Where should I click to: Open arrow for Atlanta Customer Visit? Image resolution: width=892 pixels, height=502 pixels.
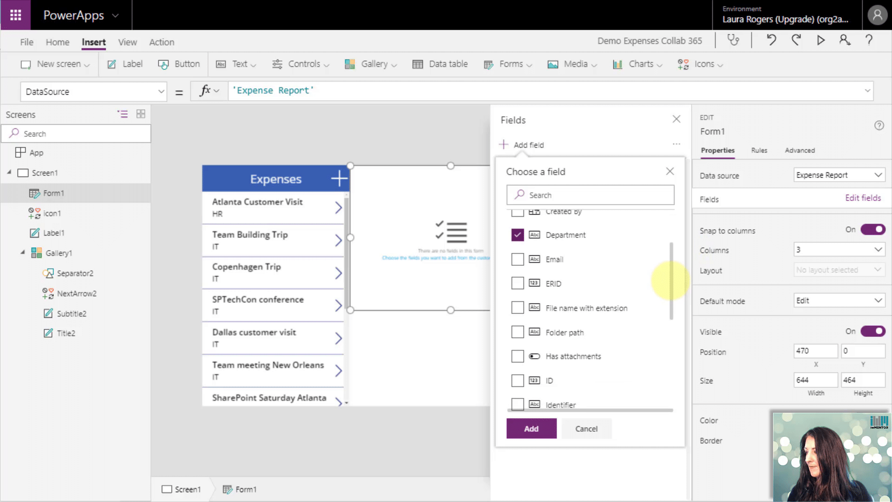coord(338,207)
